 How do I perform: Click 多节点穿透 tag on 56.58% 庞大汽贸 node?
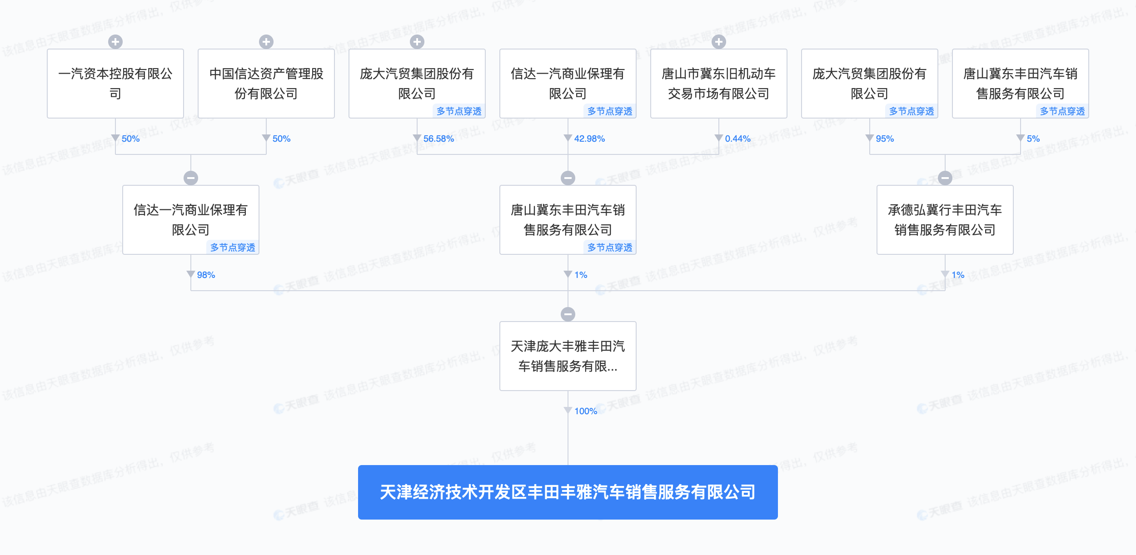[x=459, y=111]
